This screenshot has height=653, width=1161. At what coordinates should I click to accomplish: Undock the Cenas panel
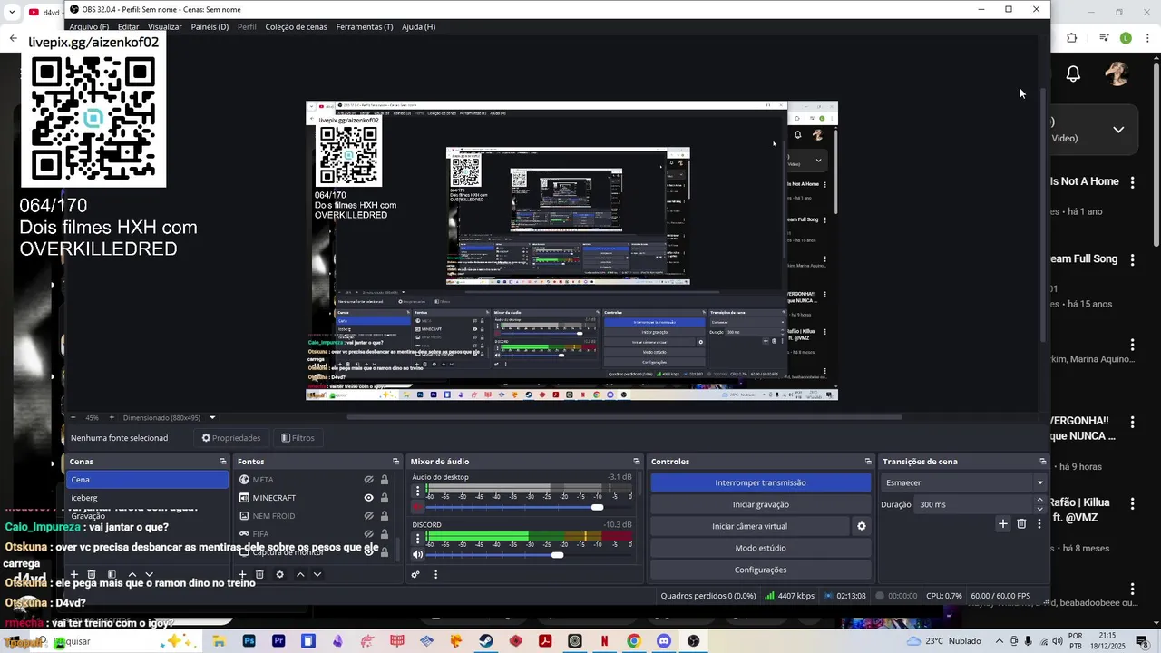pyautogui.click(x=223, y=462)
